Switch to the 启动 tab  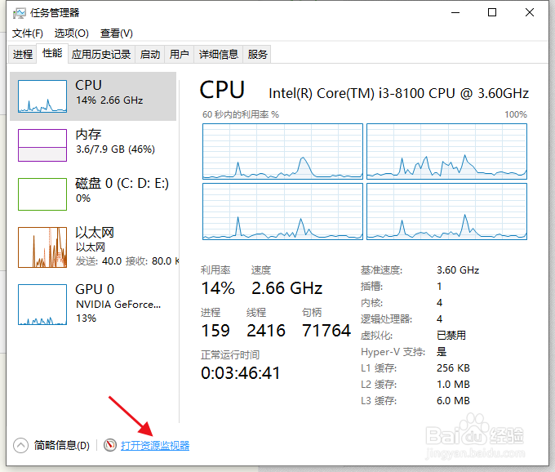tap(150, 54)
